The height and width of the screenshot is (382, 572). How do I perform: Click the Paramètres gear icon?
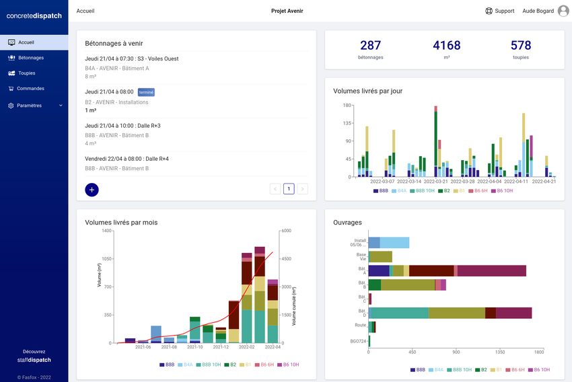11,106
